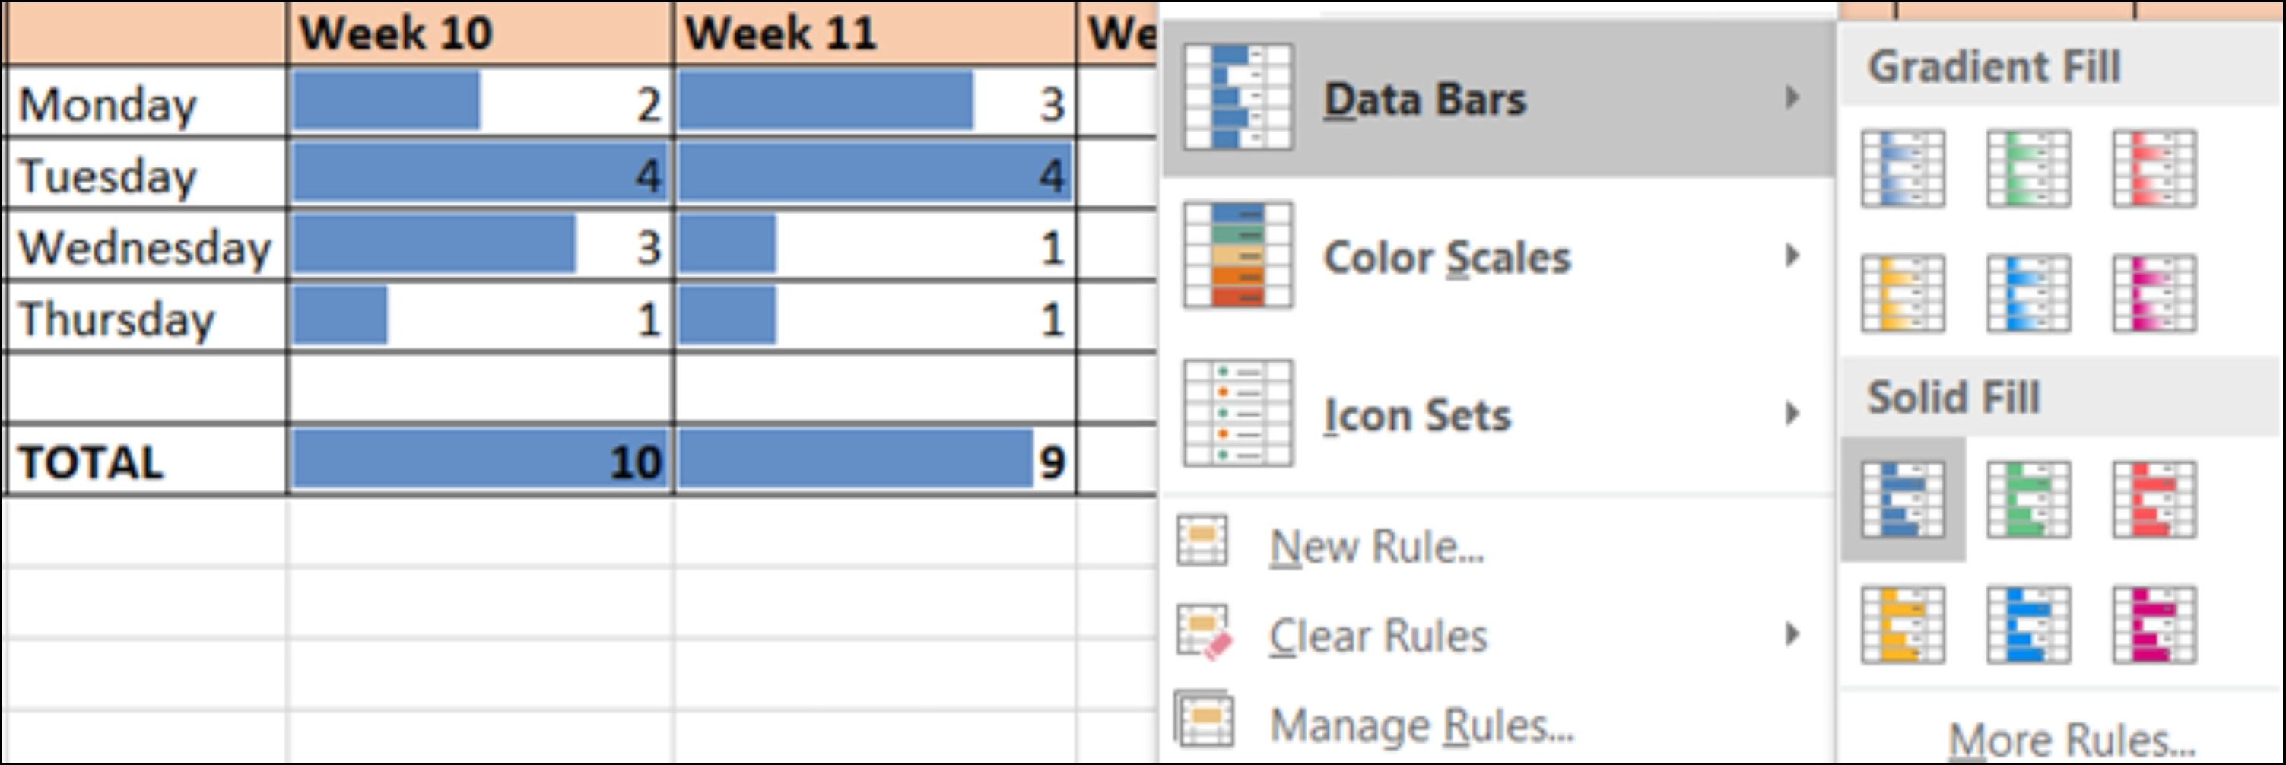The height and width of the screenshot is (765, 2286).
Task: Apply the red solid fill data bar
Action: pyautogui.click(x=2154, y=500)
